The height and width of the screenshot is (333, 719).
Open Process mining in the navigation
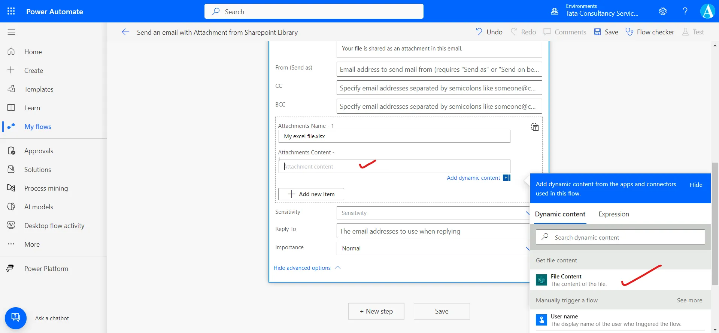46,188
